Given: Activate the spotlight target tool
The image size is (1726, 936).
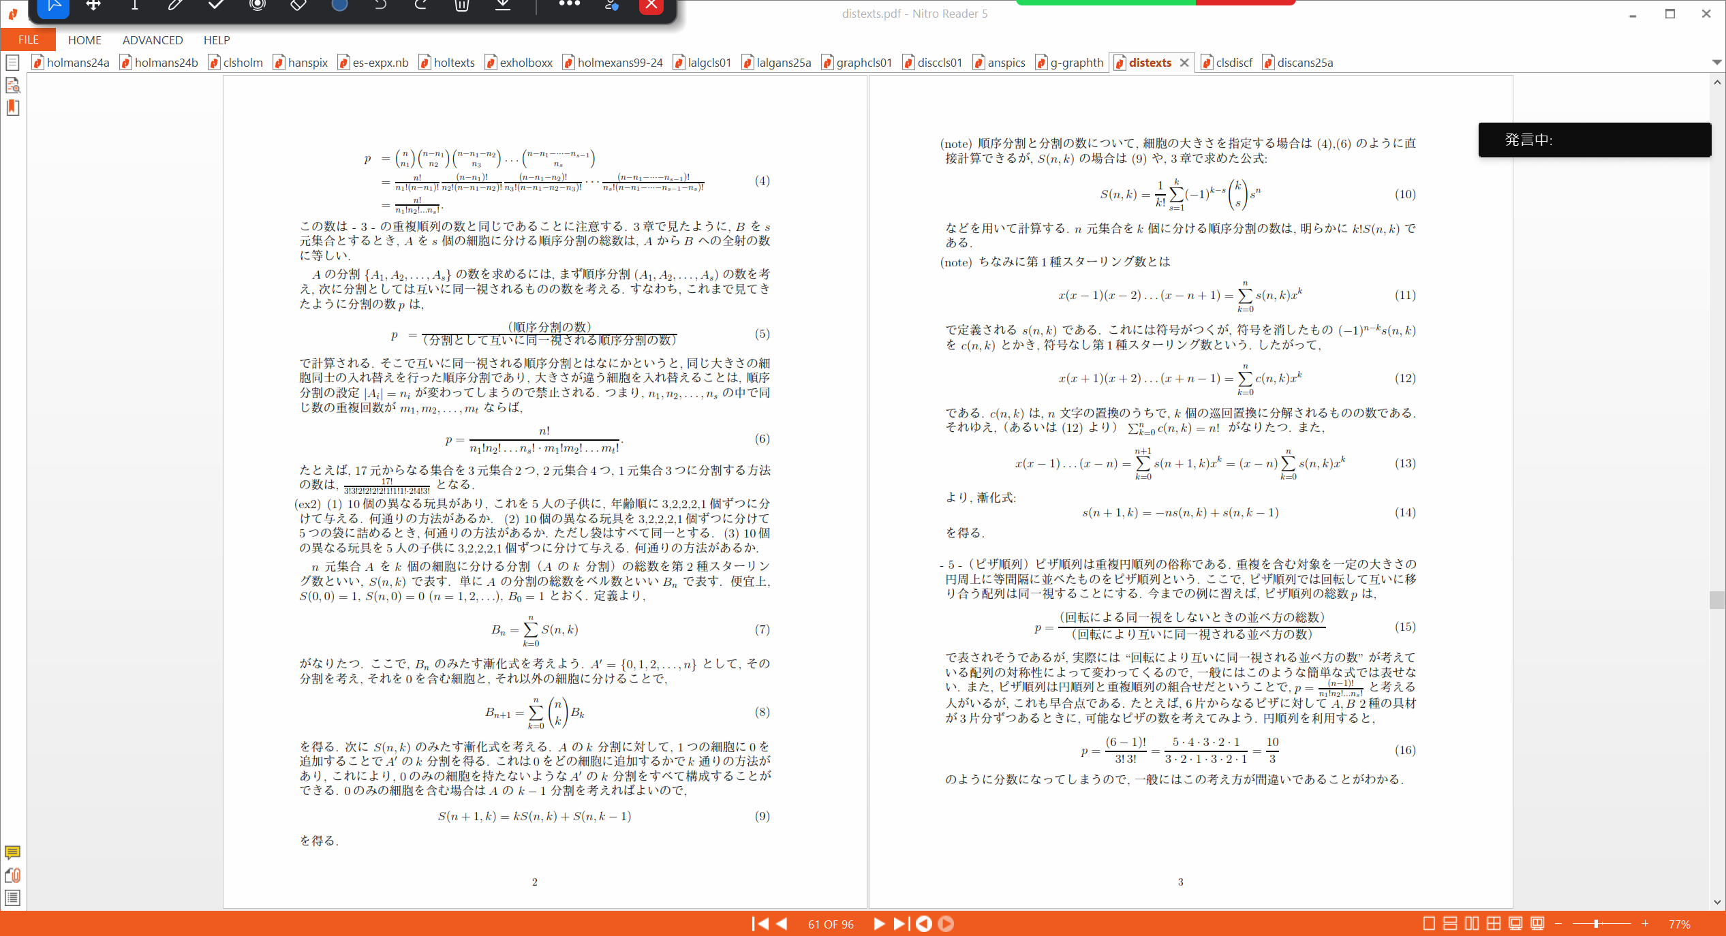Looking at the screenshot, I should (258, 5).
